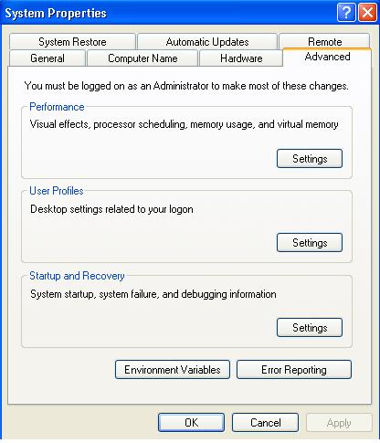Open User Profiles Settings button
Screen dimensions: 380x443
310,242
